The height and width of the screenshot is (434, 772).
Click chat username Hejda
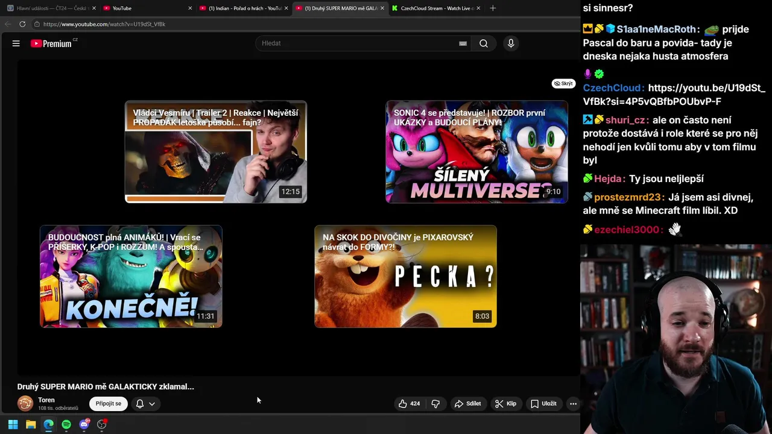608,179
